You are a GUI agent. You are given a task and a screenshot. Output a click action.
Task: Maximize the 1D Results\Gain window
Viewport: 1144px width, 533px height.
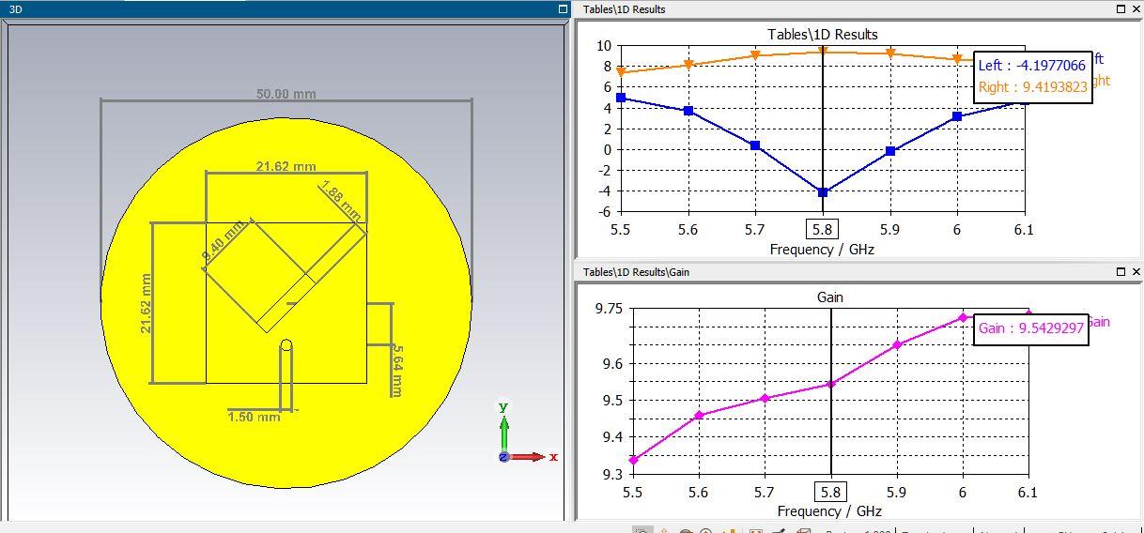click(1121, 271)
